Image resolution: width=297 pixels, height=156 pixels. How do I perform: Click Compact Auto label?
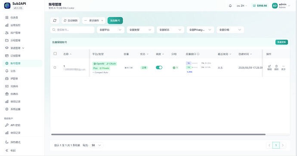(x=100, y=73)
